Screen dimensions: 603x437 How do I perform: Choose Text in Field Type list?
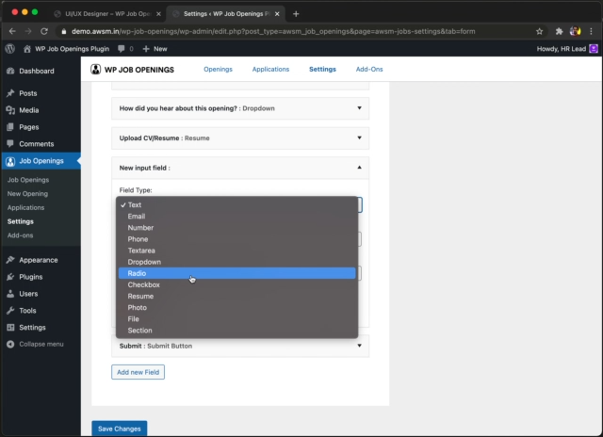236,205
